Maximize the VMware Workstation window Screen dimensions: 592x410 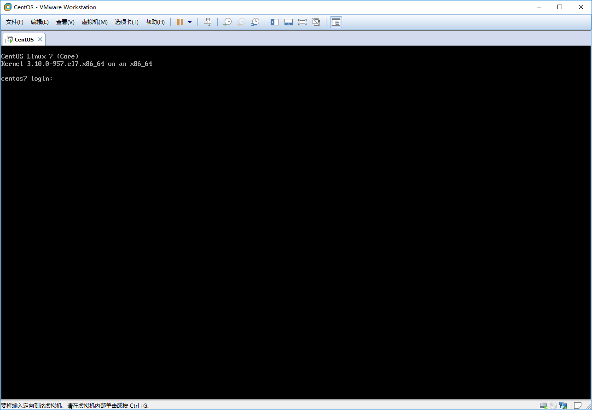[x=560, y=7]
